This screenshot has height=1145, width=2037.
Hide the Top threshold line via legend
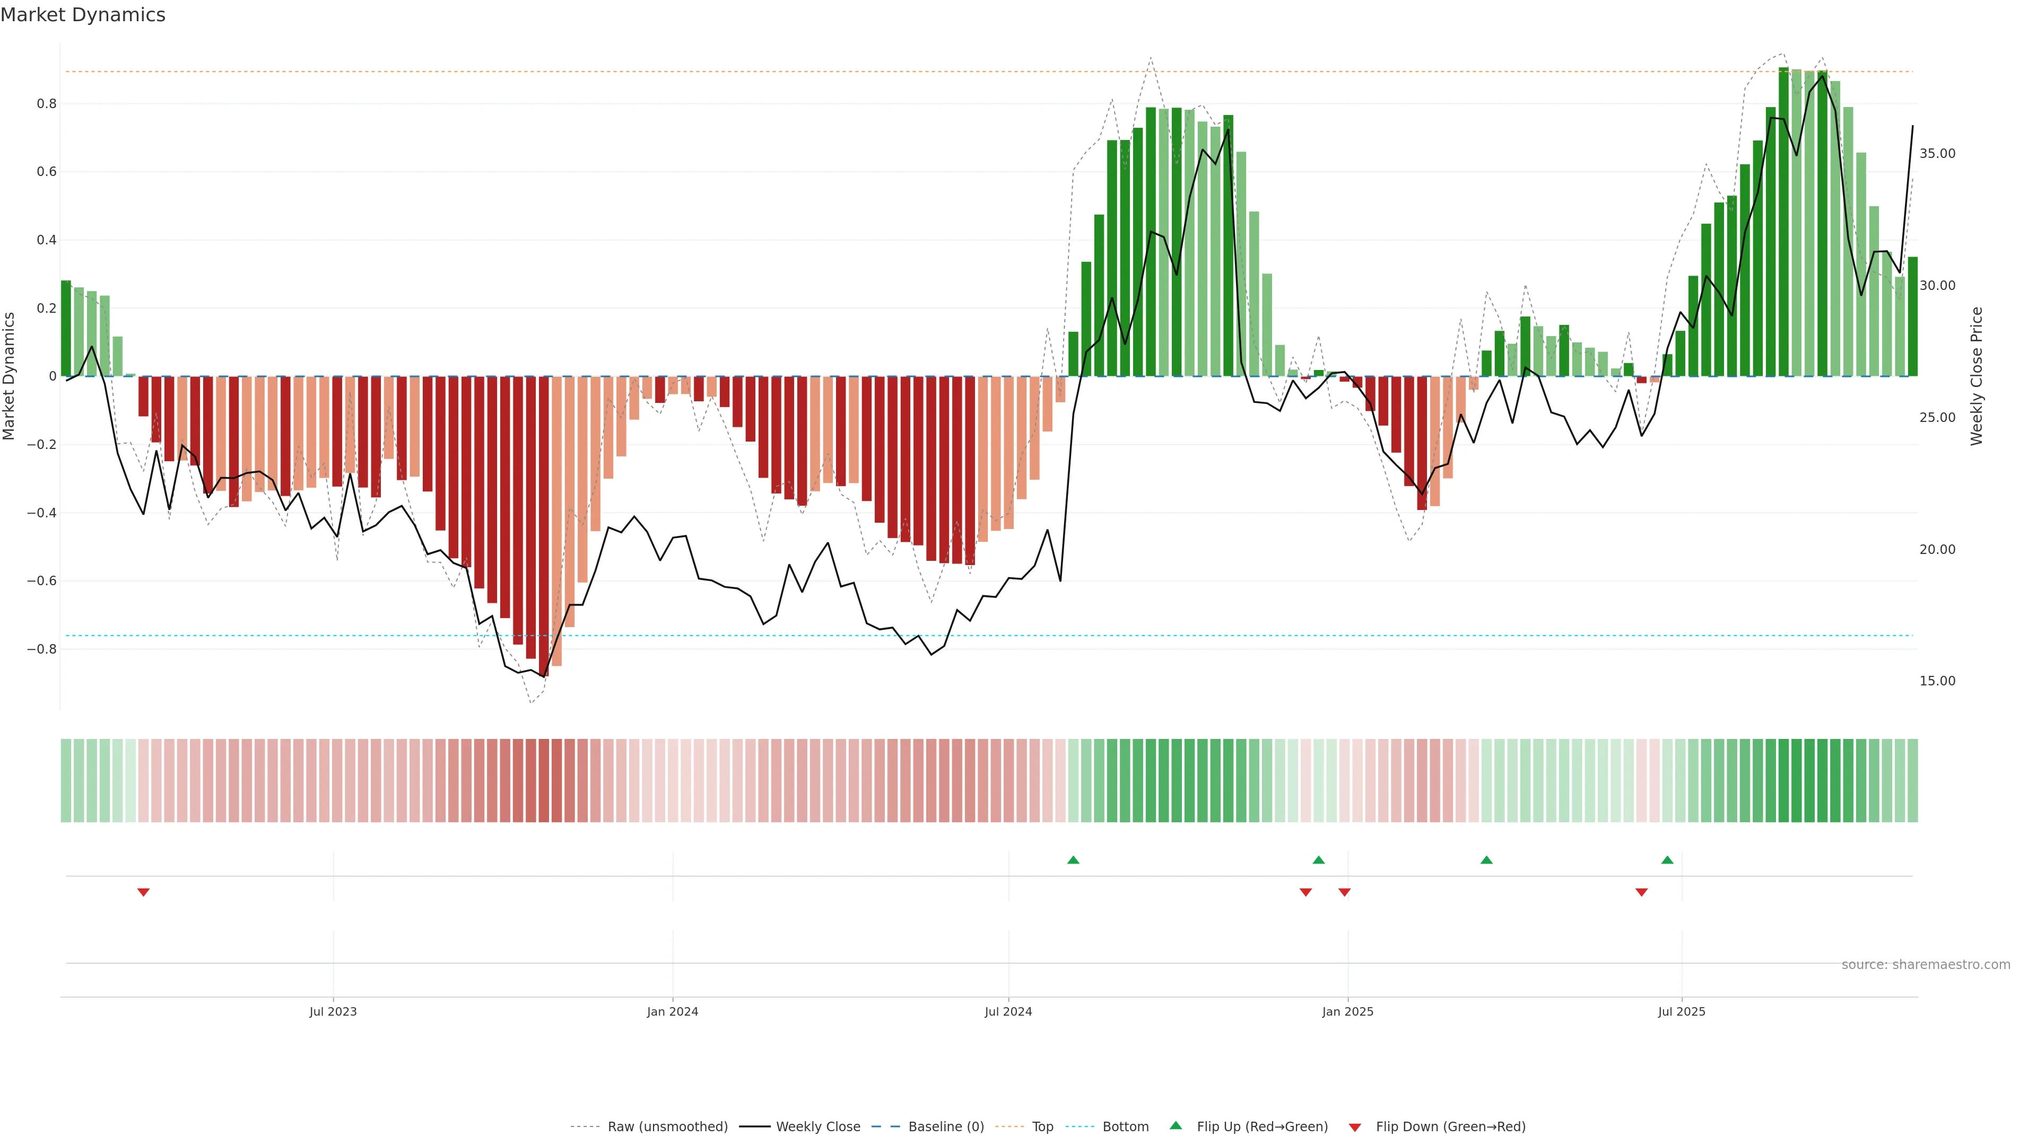pos(1042,1127)
